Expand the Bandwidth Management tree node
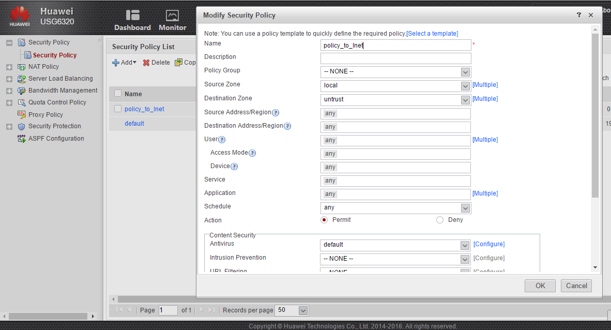Screen dimensions: 611x330 pos(9,91)
